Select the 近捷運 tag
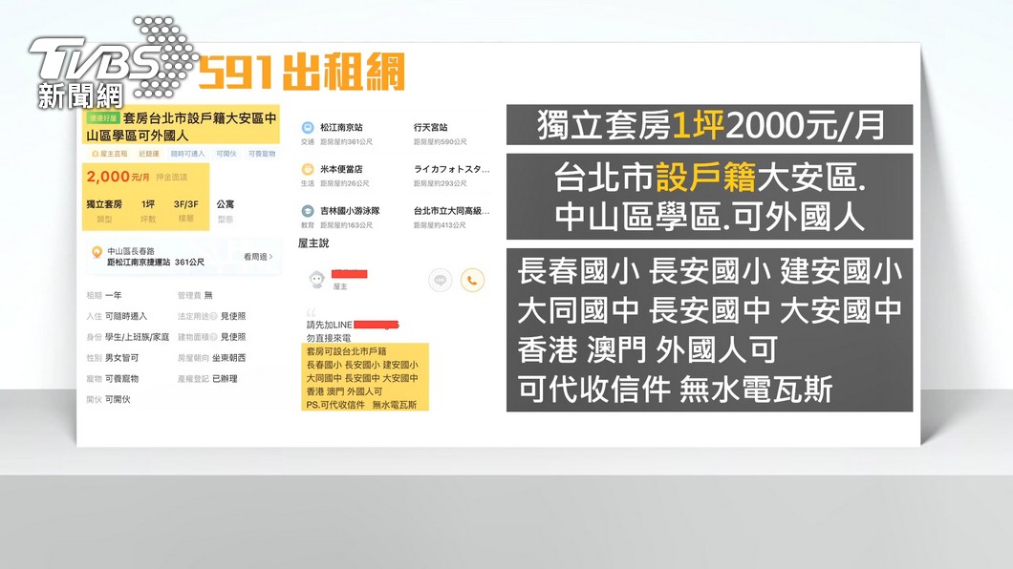The width and height of the screenshot is (1013, 569). [148, 154]
